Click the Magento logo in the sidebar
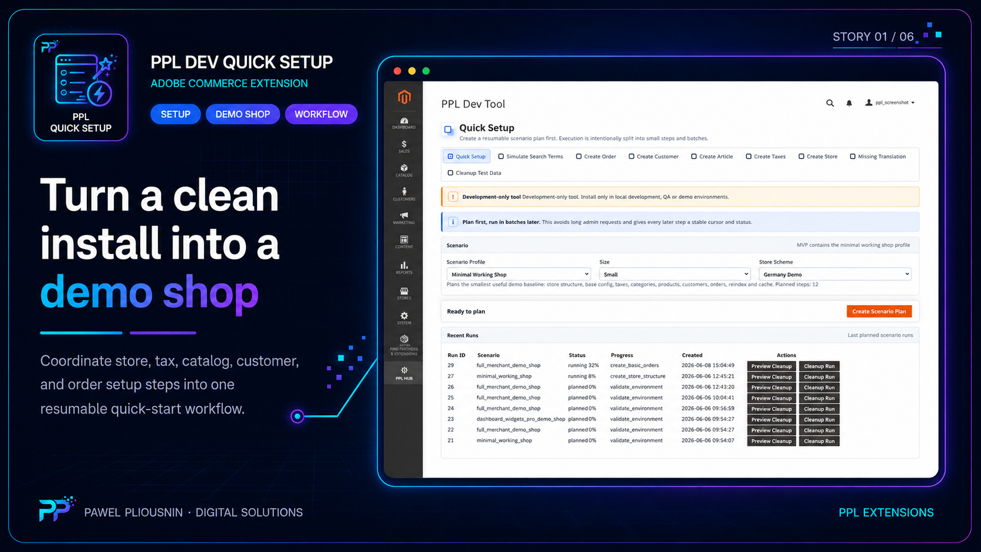Image resolution: width=981 pixels, height=552 pixels. [404, 97]
